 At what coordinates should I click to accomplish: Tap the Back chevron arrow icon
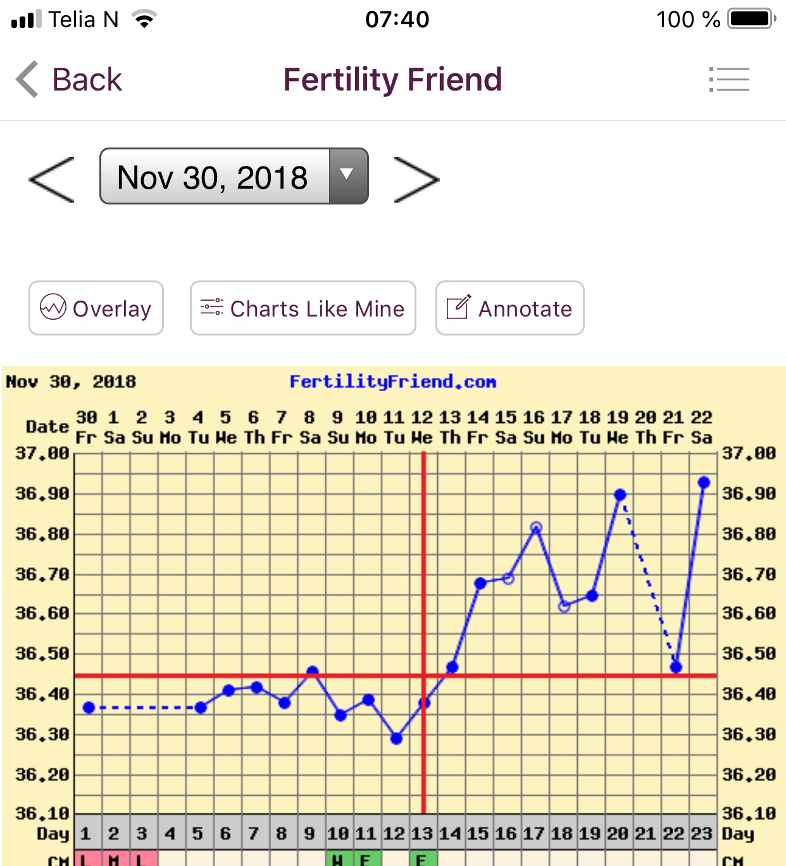click(27, 80)
